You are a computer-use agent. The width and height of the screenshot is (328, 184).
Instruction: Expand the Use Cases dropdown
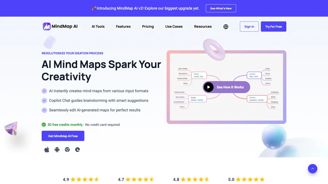(x=174, y=27)
